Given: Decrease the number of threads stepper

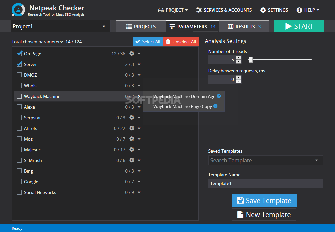Looking at the screenshot, I should (x=238, y=62).
